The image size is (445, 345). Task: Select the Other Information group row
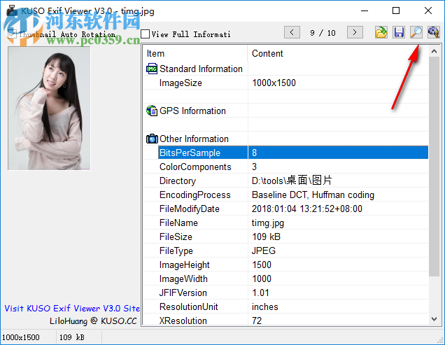click(285, 139)
